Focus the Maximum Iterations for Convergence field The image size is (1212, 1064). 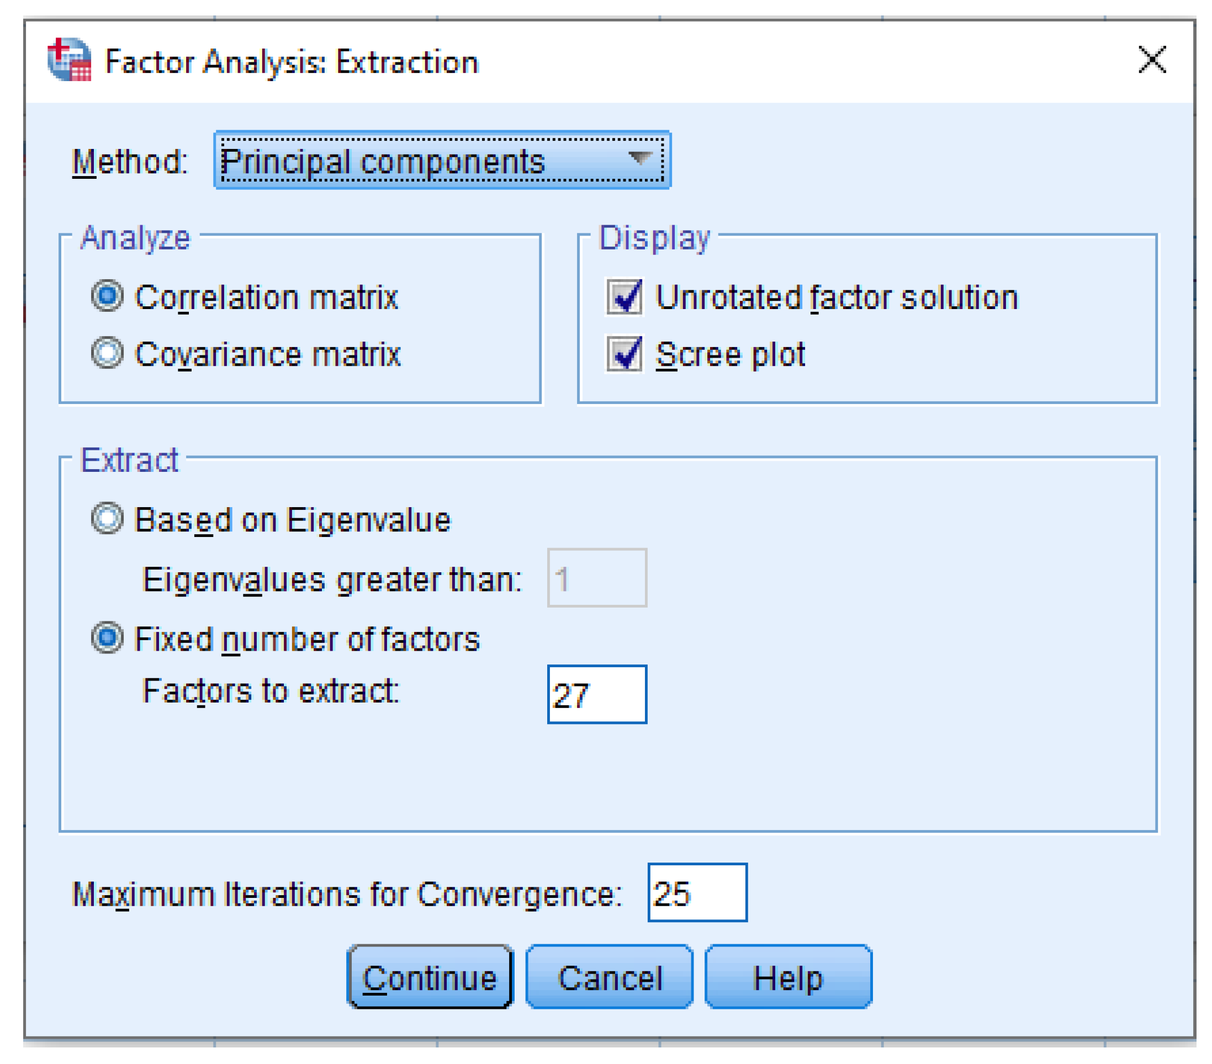697,893
